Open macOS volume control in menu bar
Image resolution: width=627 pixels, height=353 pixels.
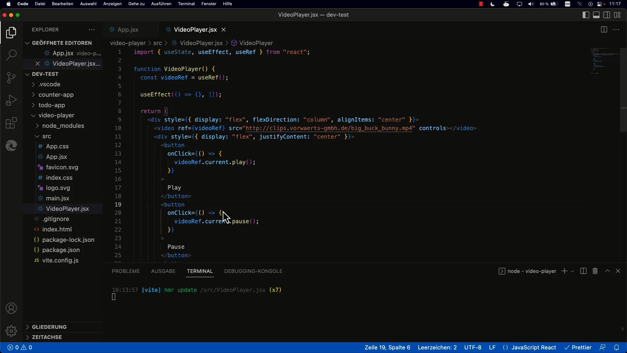coord(531,4)
